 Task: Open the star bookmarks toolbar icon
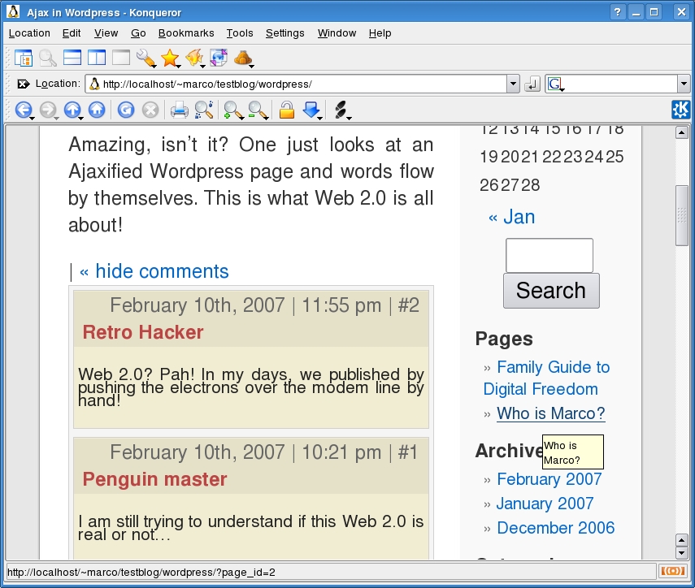(169, 58)
